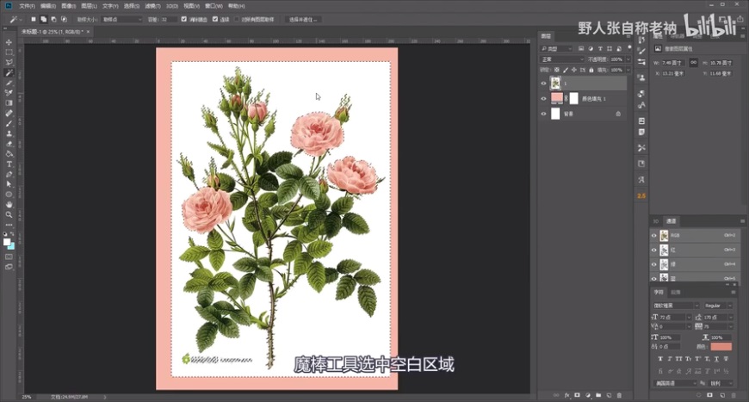Click the Underline text style button
The height and width of the screenshot is (402, 749).
click(x=716, y=359)
